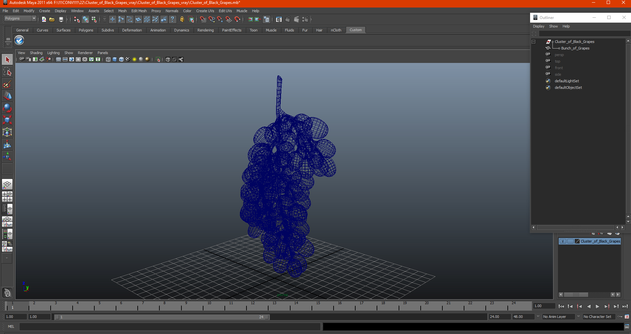Screen dimensions: 631x334
Task: Play animation forwards
Action: pos(597,306)
